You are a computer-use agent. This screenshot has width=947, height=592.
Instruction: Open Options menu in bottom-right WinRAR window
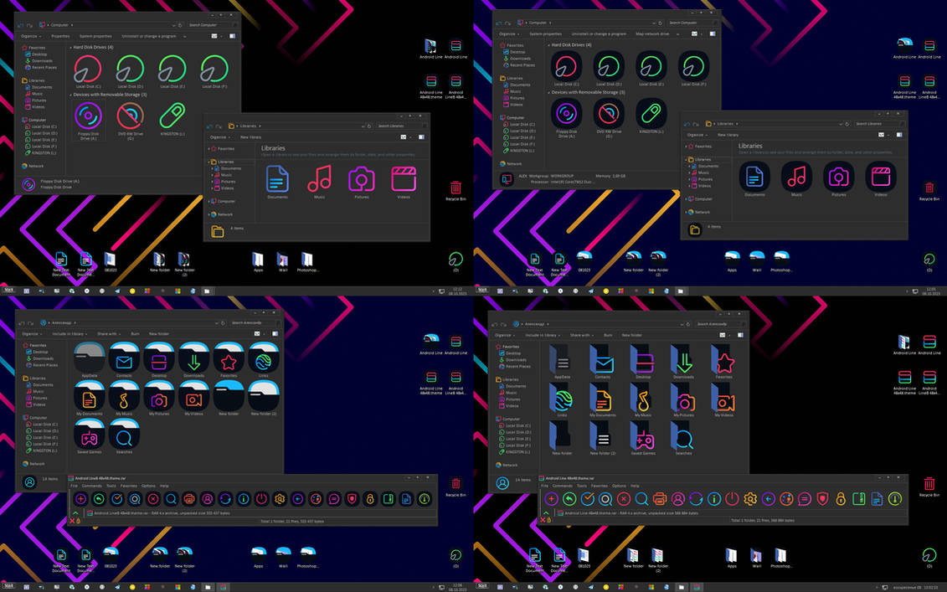click(619, 486)
